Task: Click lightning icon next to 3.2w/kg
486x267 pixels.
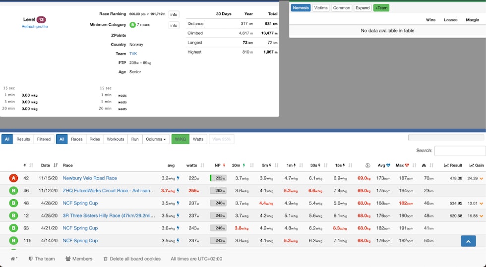Action: coord(178,178)
